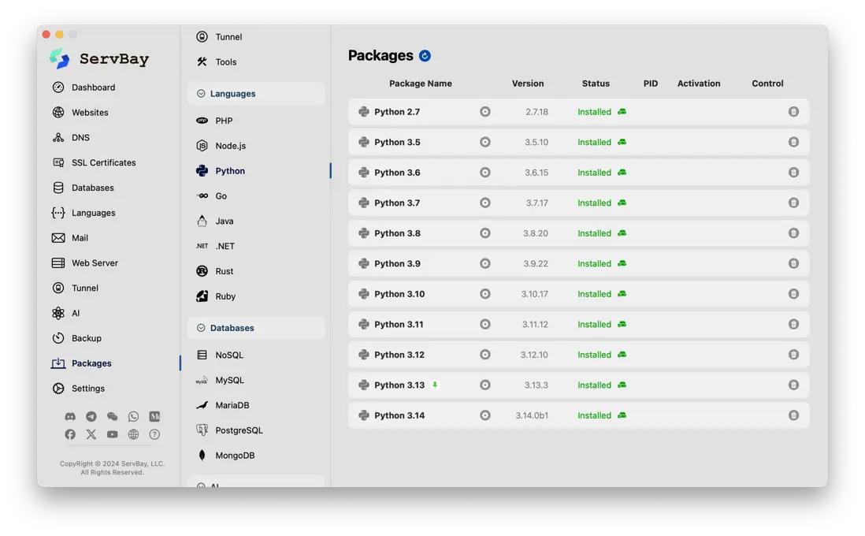Collapse the Databases section
Viewport: 865px width, 536px height.
pyautogui.click(x=201, y=328)
